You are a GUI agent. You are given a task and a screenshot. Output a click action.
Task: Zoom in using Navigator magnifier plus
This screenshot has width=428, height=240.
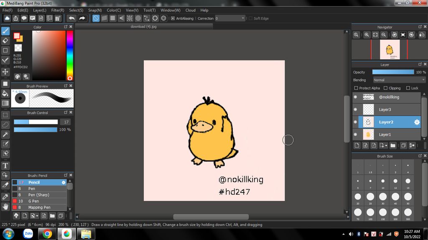pyautogui.click(x=367, y=35)
